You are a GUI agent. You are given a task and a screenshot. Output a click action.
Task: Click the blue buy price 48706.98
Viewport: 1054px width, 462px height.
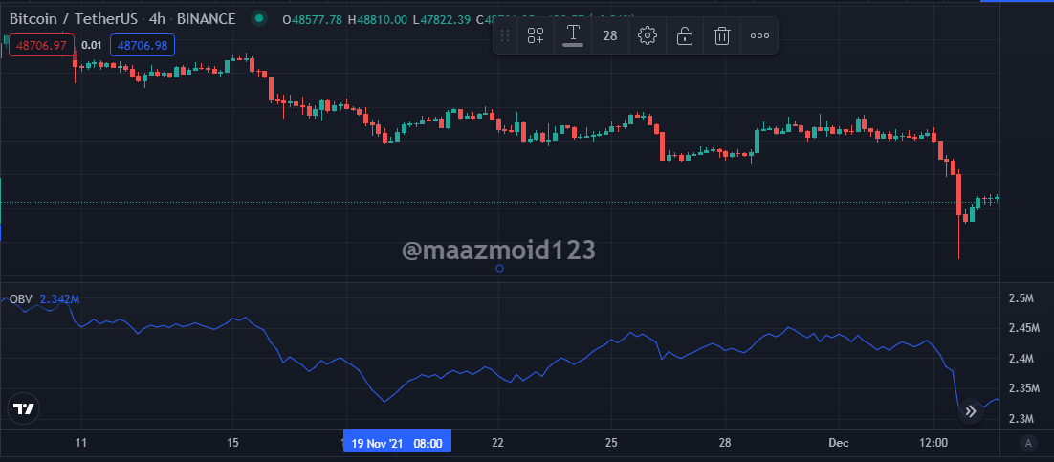tap(143, 45)
